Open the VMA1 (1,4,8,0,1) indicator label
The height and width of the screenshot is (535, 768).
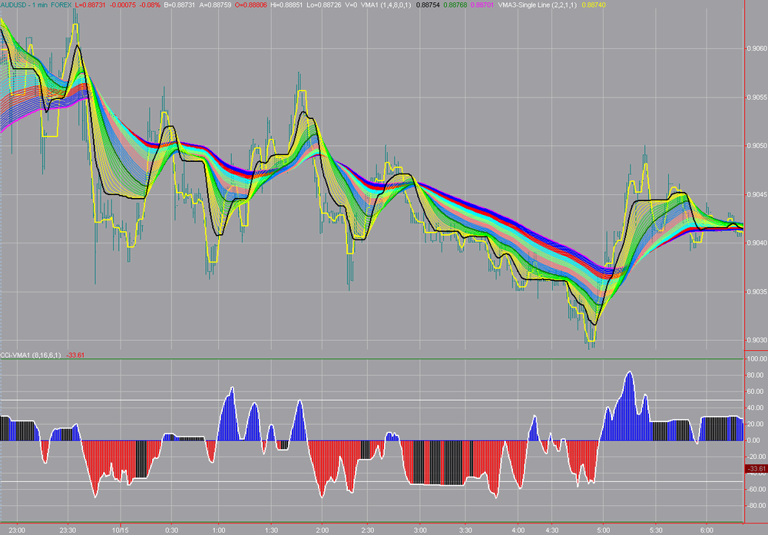click(x=386, y=5)
